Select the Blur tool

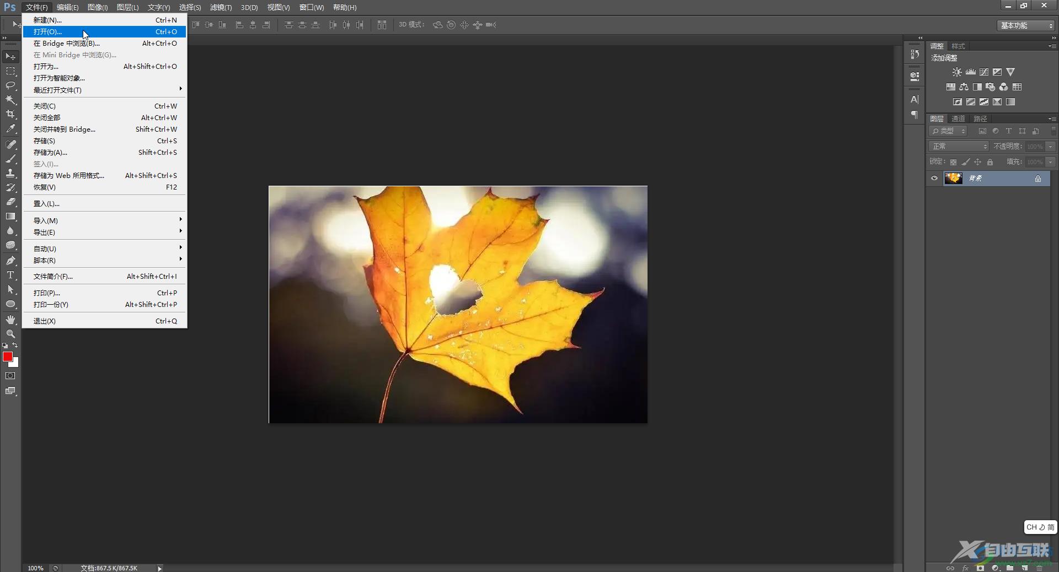click(x=10, y=230)
